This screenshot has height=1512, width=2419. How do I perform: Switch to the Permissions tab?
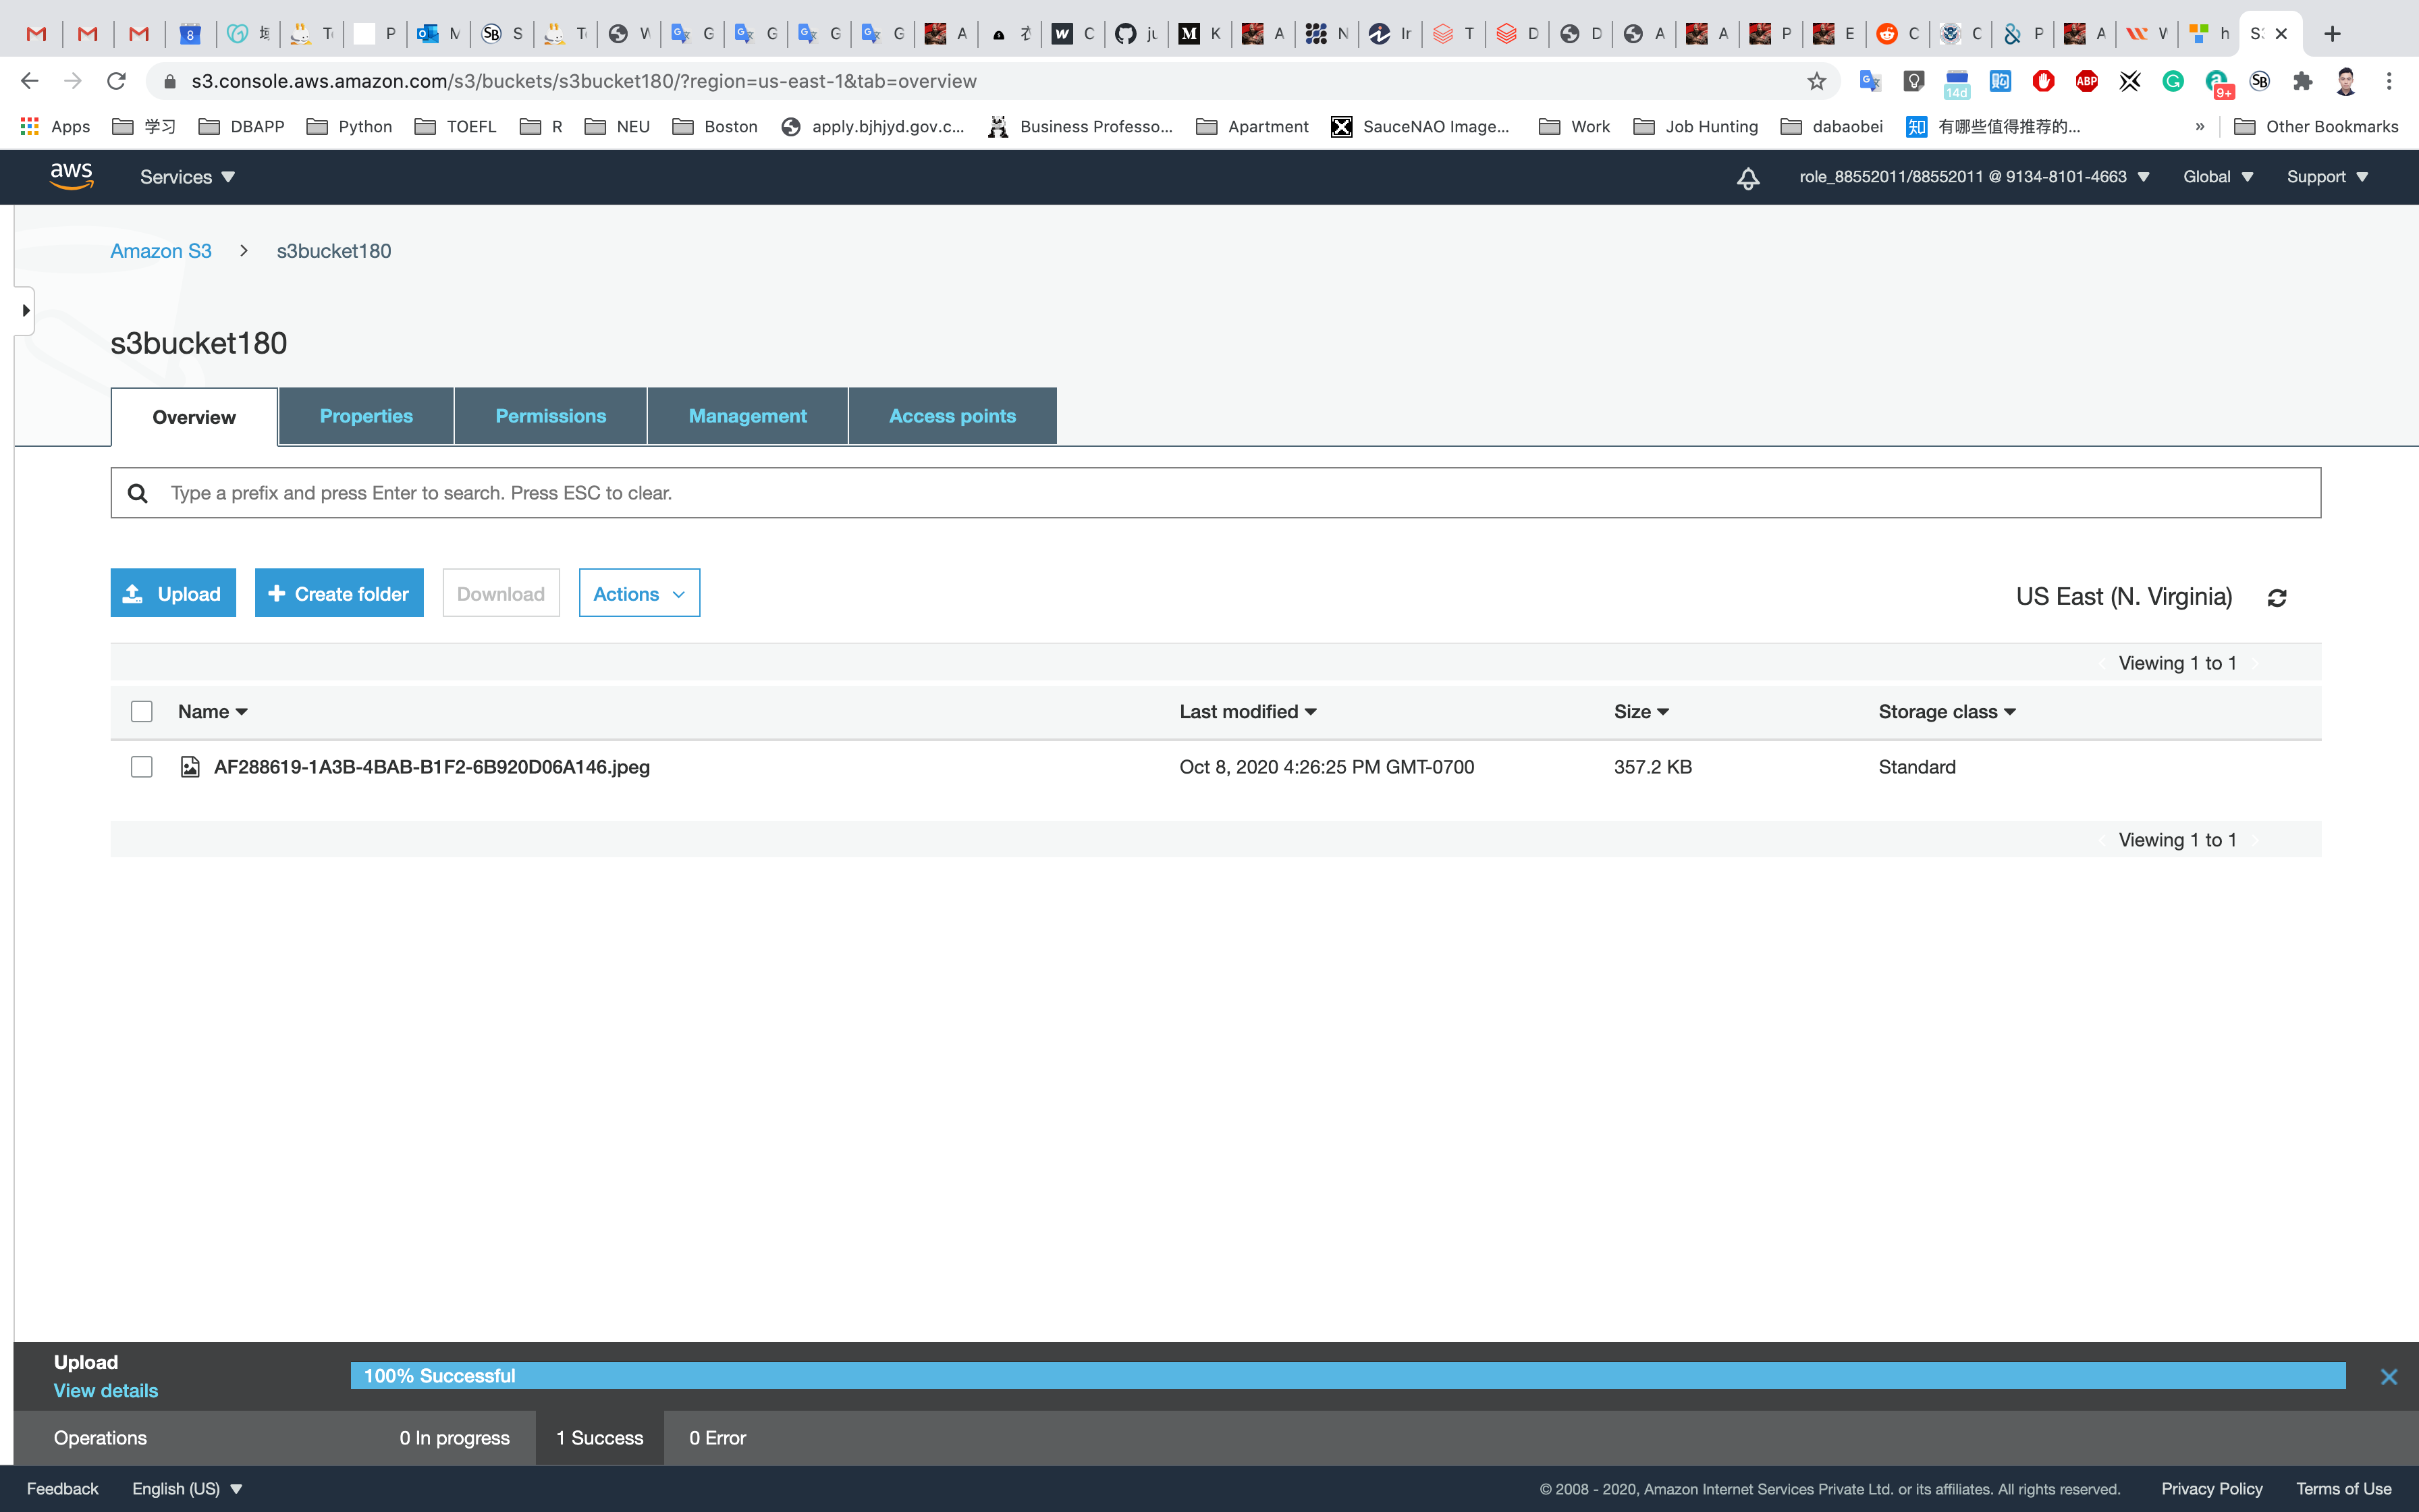[550, 416]
